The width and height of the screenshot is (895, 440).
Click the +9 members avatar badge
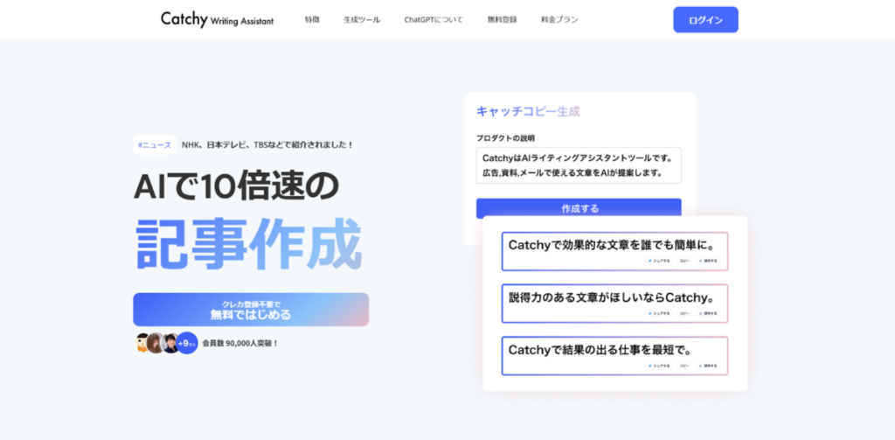tap(187, 343)
